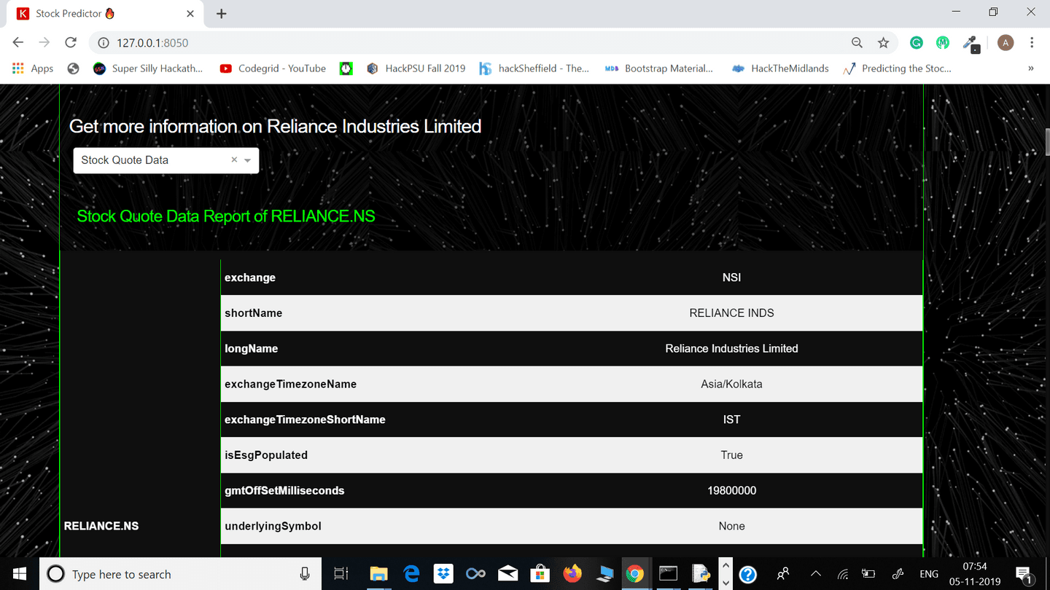Click the 19800000 value
This screenshot has height=590, width=1050.
click(x=731, y=491)
